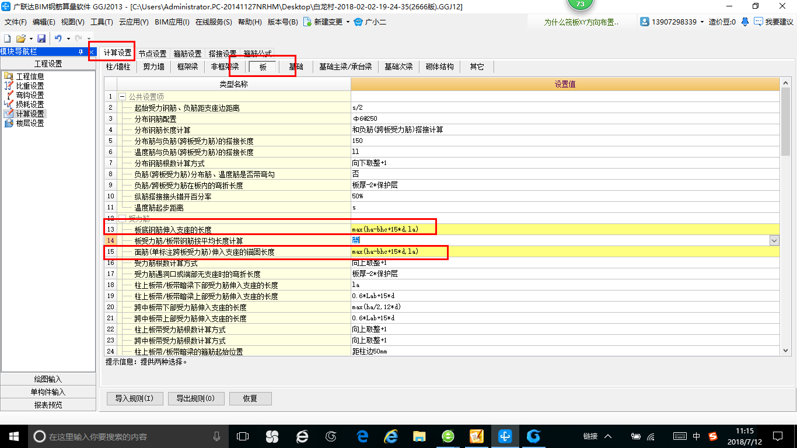Click the 分布钢筋配置 value cell

pyautogui.click(x=565, y=118)
